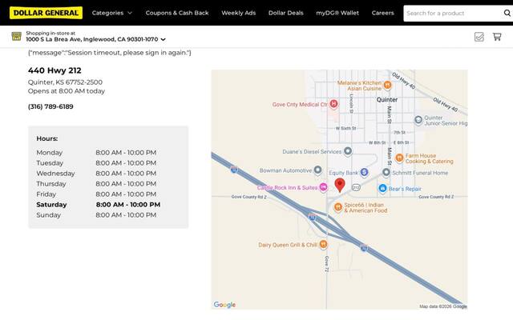This screenshot has width=513, height=320.
Task: Click the Saturday hours row
Action: click(x=98, y=205)
